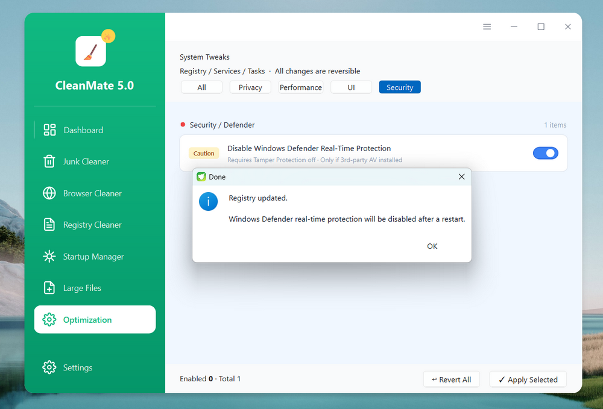Image resolution: width=603 pixels, height=409 pixels.
Task: Open the hamburger menu in title bar
Action: click(x=487, y=27)
